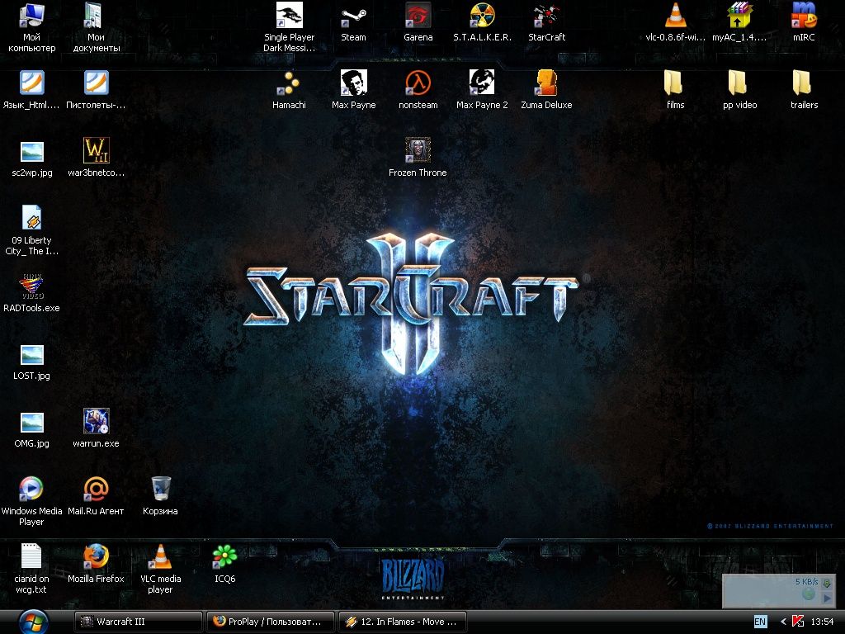The image size is (845, 634).
Task: Open the EN language indicator
Action: (x=760, y=622)
